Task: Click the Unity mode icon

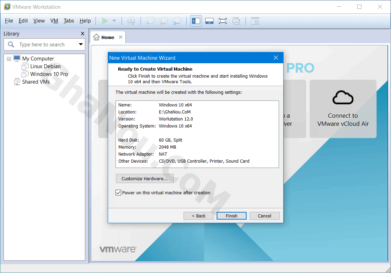Action: tap(236, 21)
